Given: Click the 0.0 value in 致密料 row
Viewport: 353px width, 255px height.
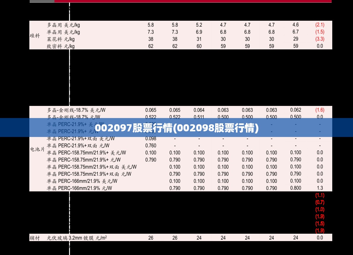Looking at the screenshot, I should tap(320, 46).
